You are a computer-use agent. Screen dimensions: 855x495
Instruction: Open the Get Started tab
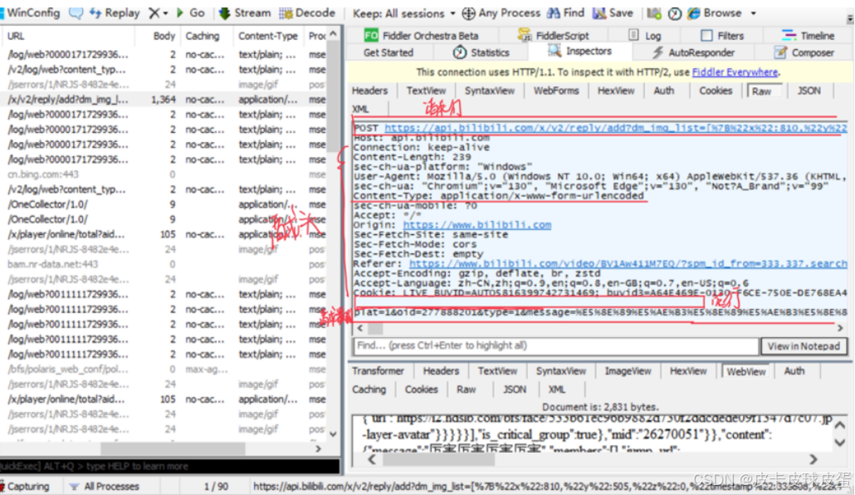pyautogui.click(x=388, y=52)
